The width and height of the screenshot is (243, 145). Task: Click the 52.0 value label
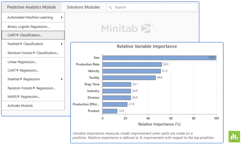tap(166, 64)
